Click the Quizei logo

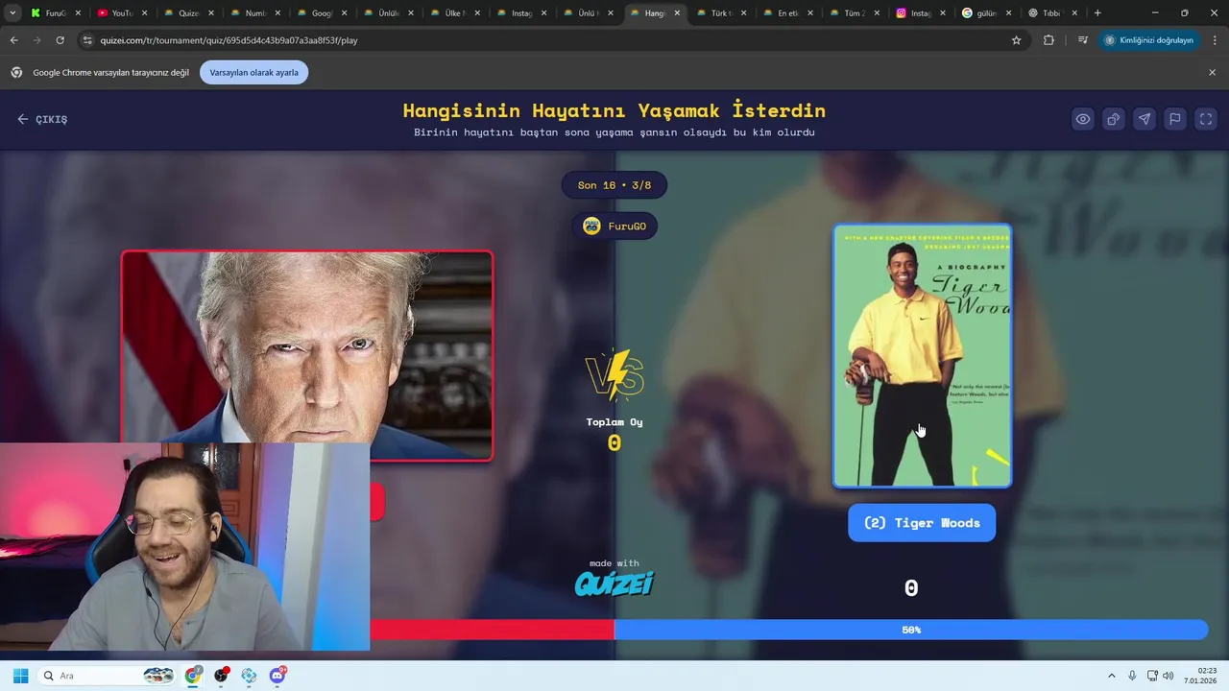pyautogui.click(x=614, y=583)
